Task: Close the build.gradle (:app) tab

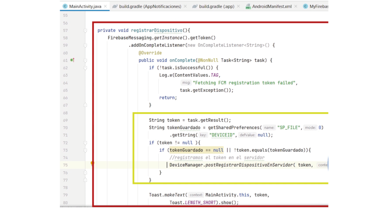Action: coord(238,7)
